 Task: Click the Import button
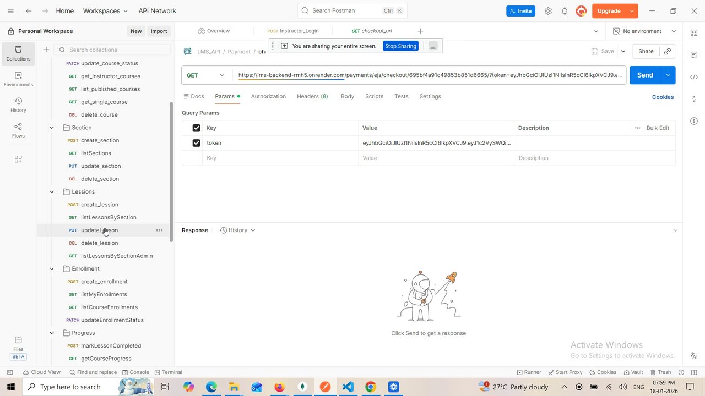159,31
